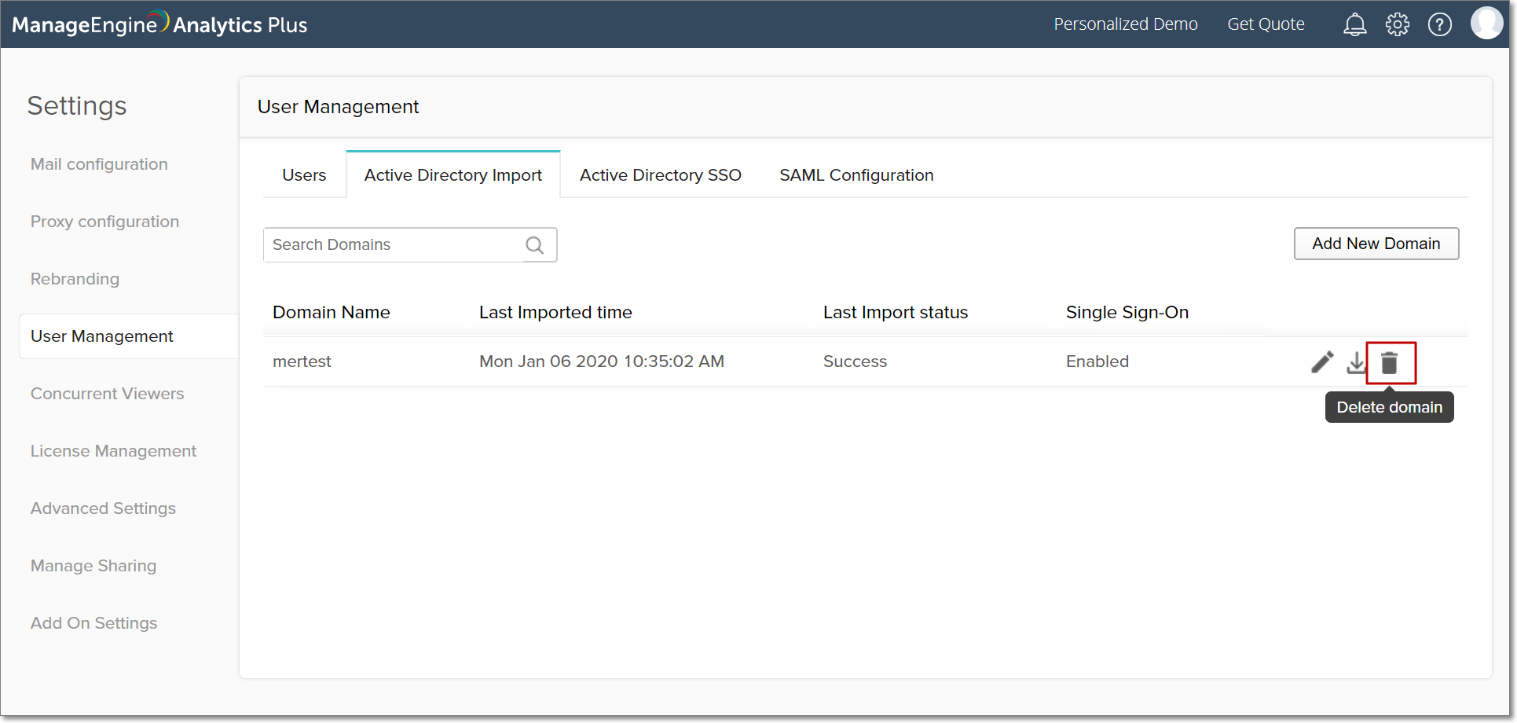Open the SAML Configuration tab
Image resolution: width=1517 pixels, height=723 pixels.
tap(856, 175)
